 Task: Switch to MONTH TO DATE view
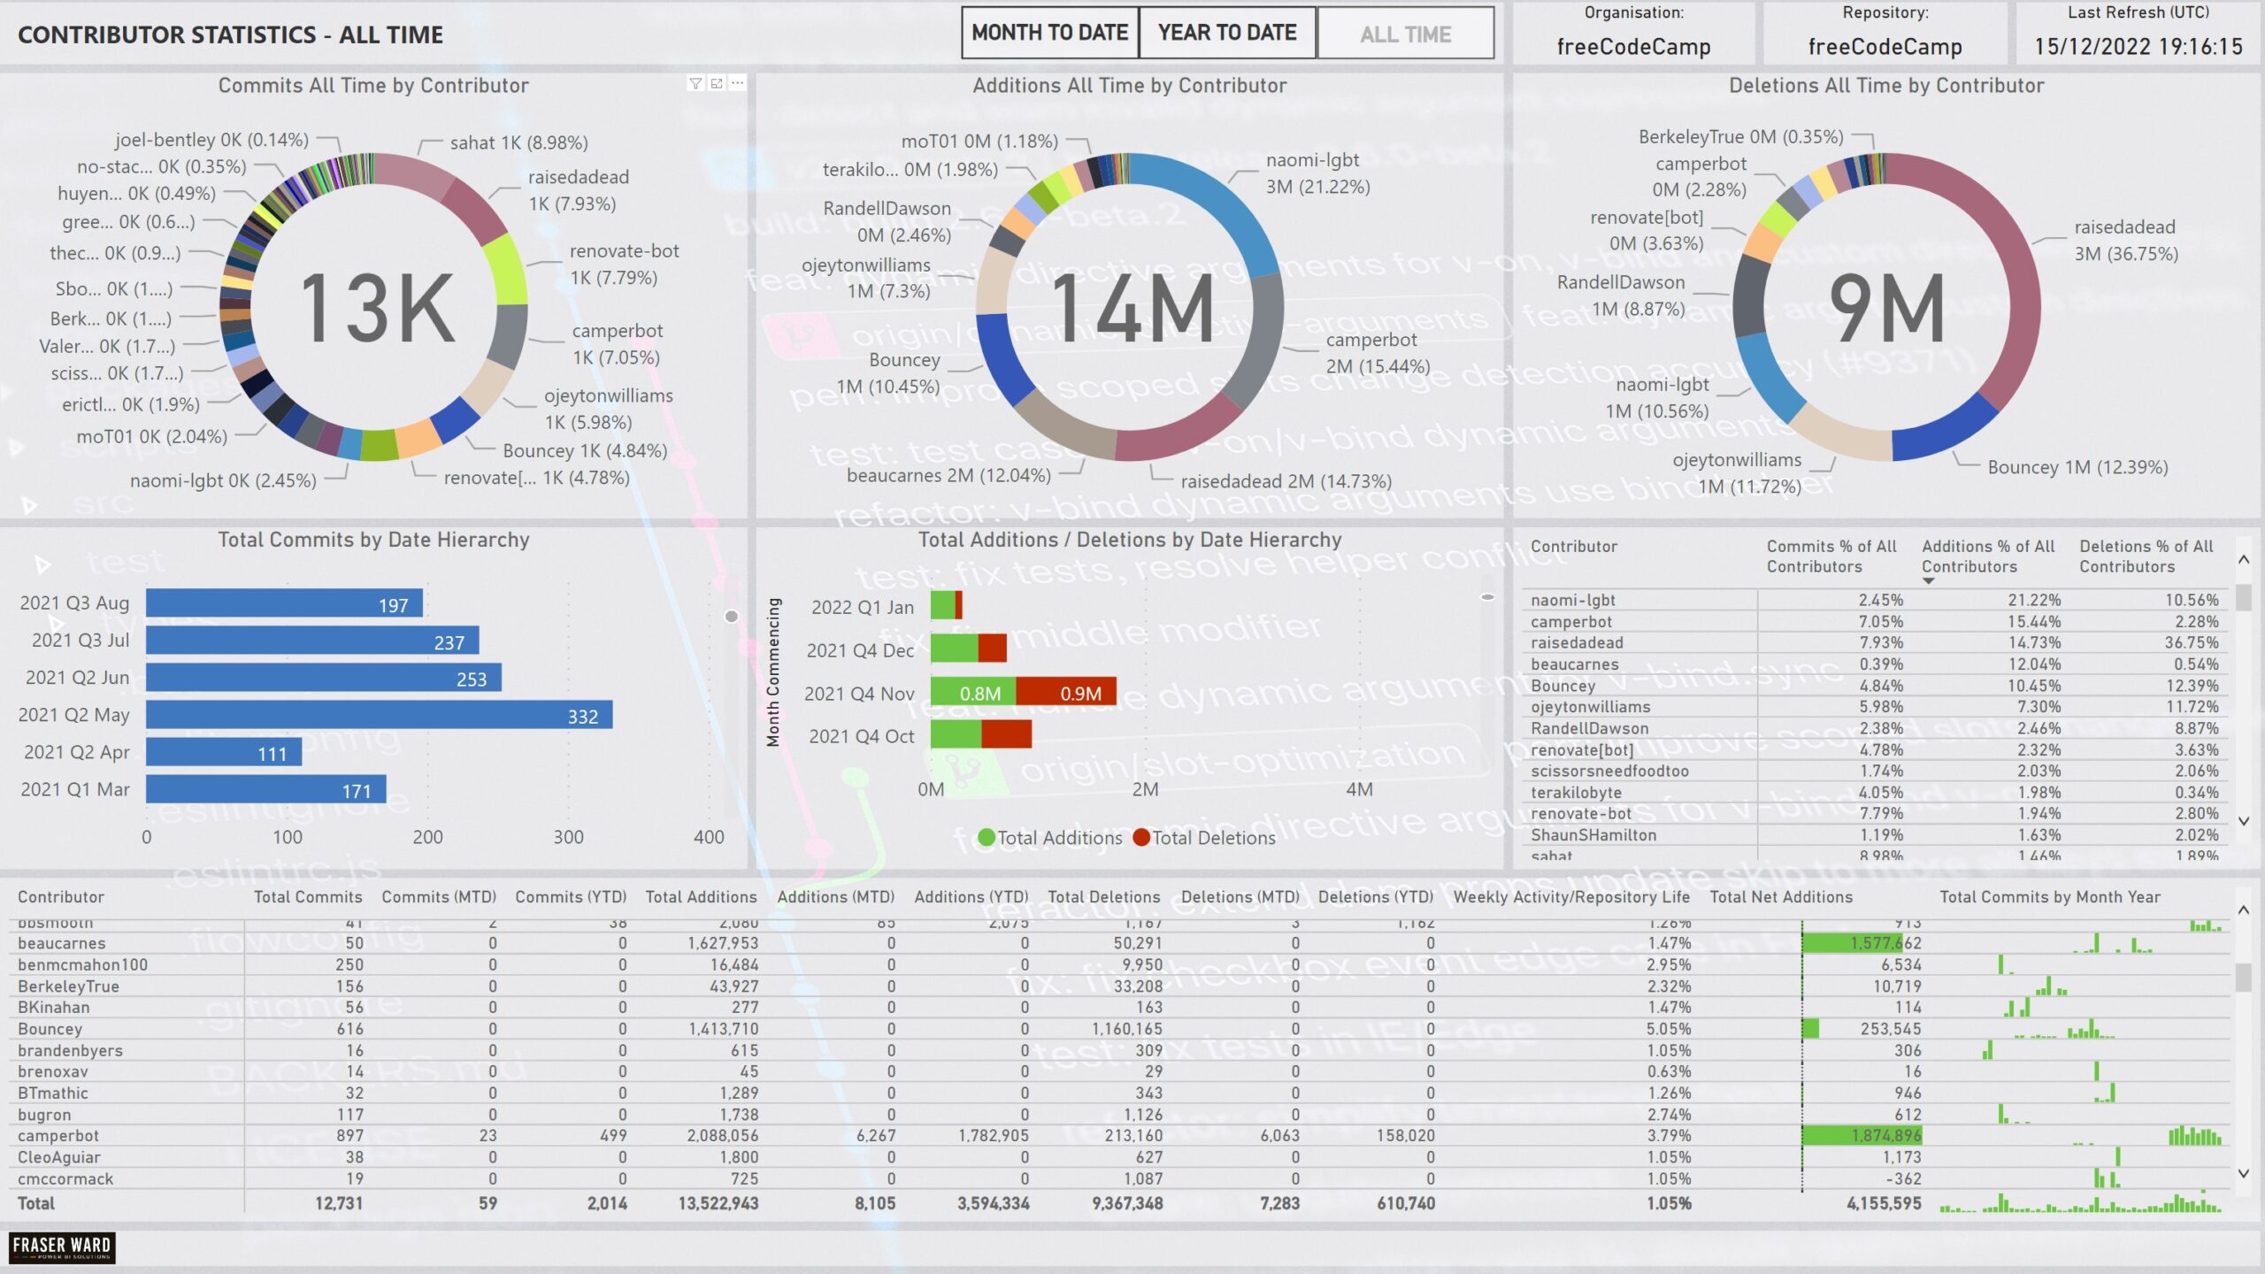tap(1050, 33)
